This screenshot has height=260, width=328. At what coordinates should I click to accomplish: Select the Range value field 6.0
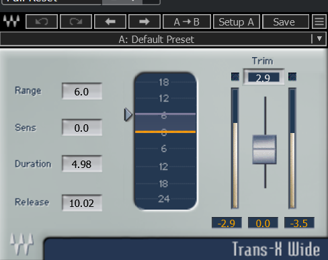pos(82,91)
